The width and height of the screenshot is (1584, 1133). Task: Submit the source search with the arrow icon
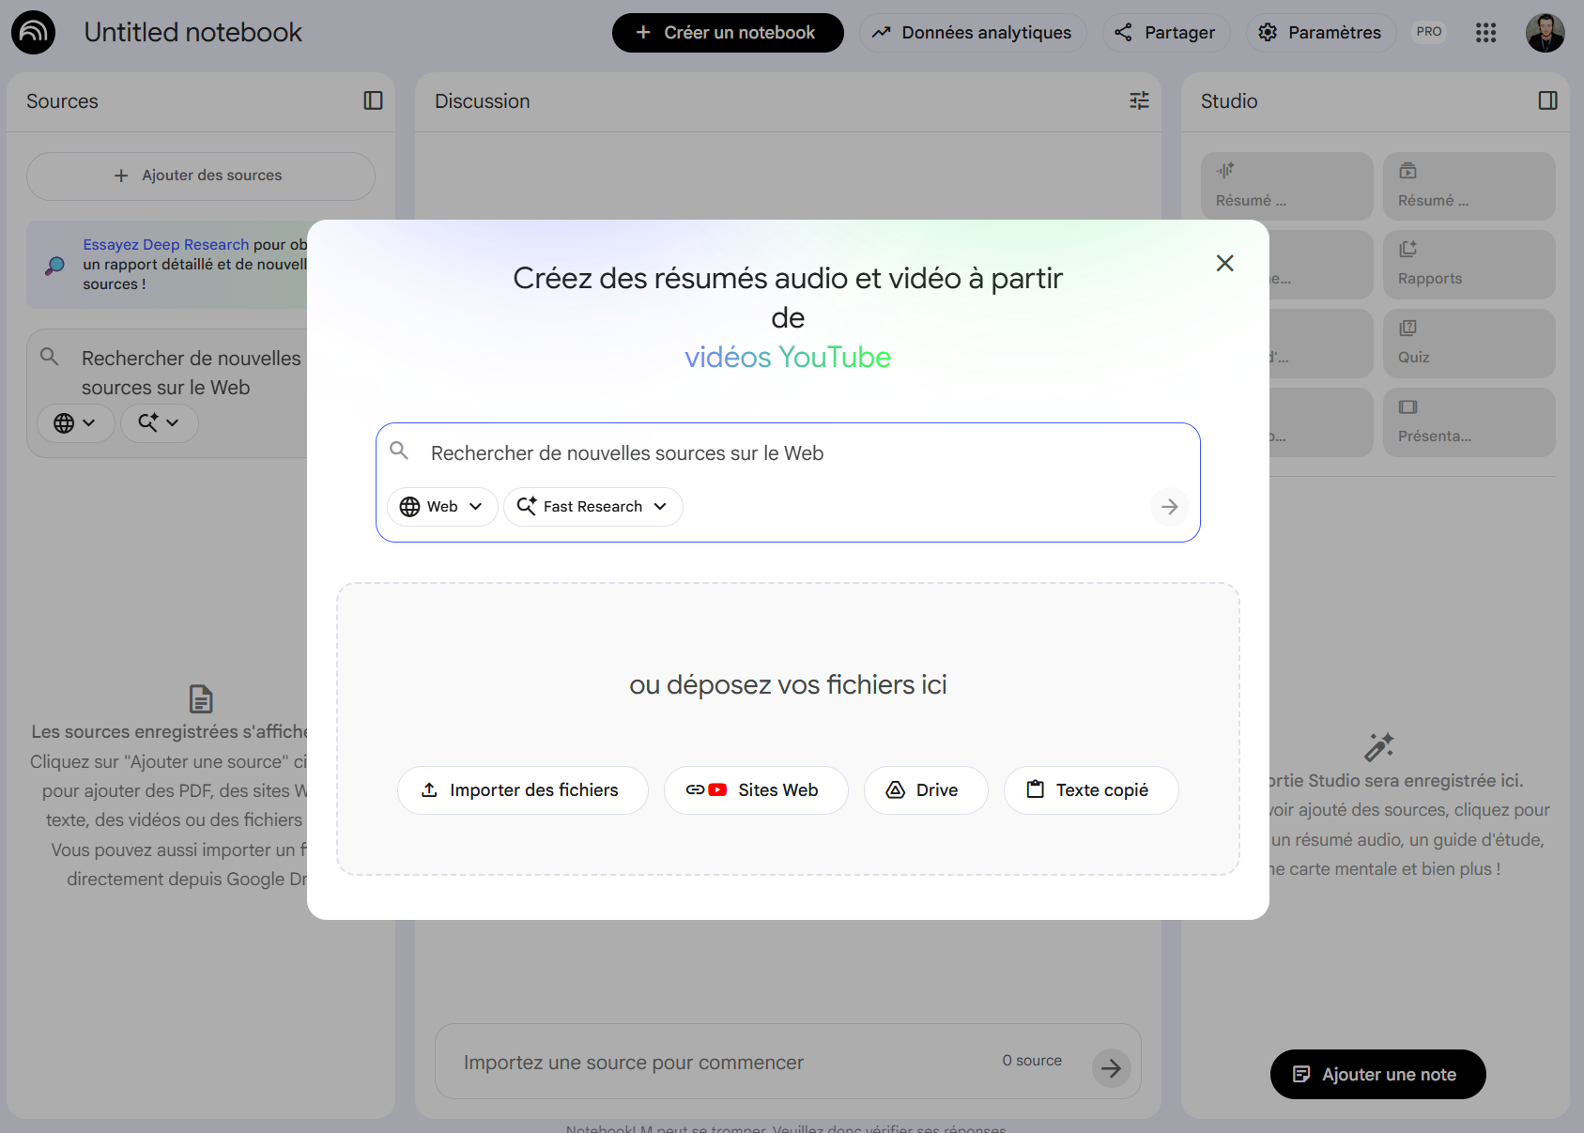pos(1168,507)
